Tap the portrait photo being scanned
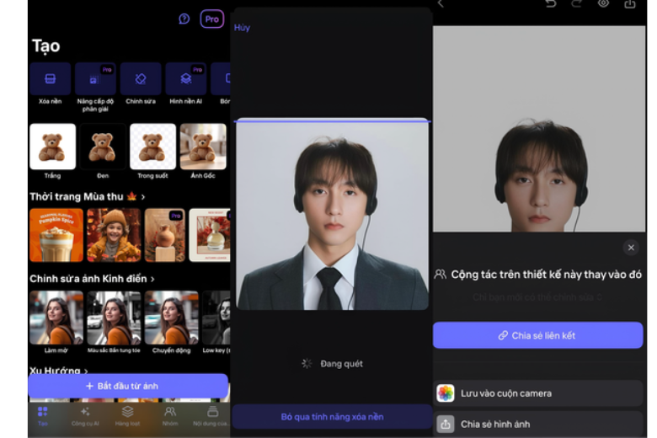Screen dimensions: 657x438 click(332, 214)
